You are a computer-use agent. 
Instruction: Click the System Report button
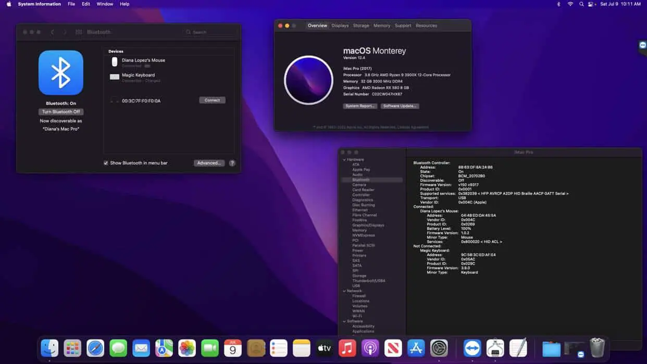pyautogui.click(x=360, y=106)
